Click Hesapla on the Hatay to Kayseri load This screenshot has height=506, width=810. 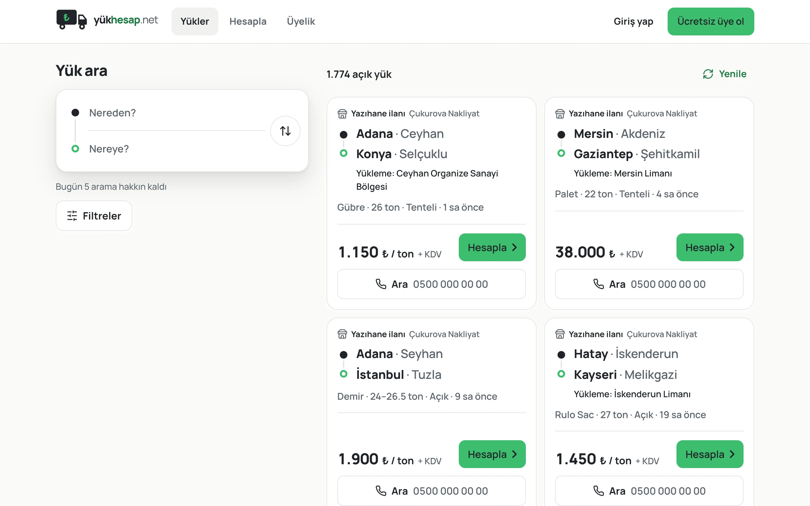710,454
